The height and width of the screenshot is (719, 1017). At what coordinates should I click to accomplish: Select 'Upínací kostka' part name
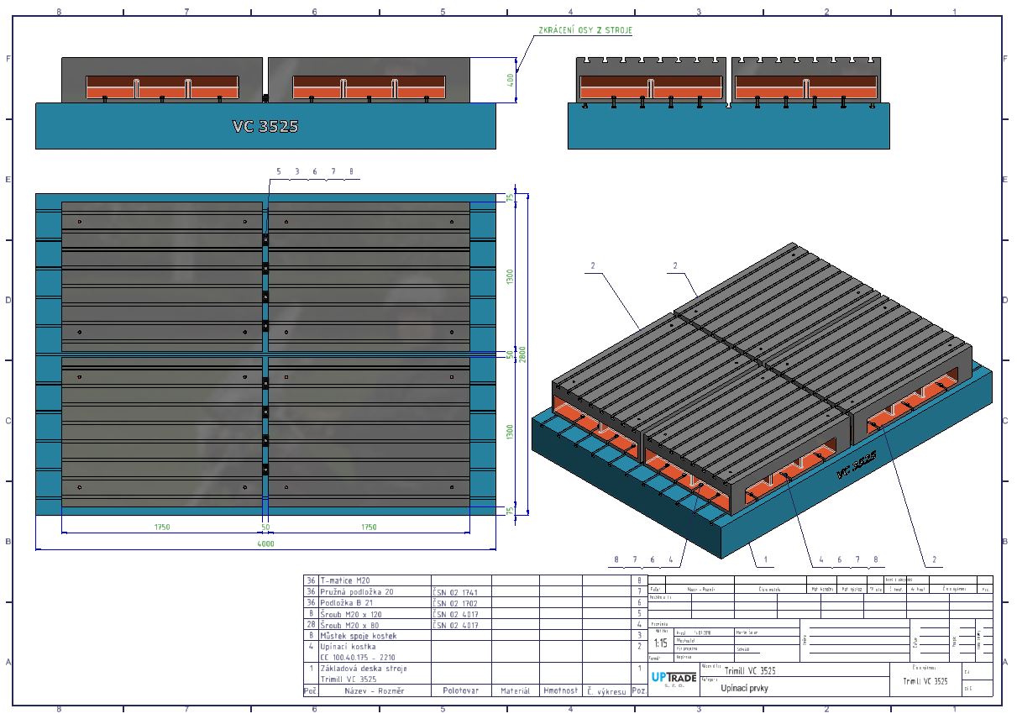[x=349, y=647]
